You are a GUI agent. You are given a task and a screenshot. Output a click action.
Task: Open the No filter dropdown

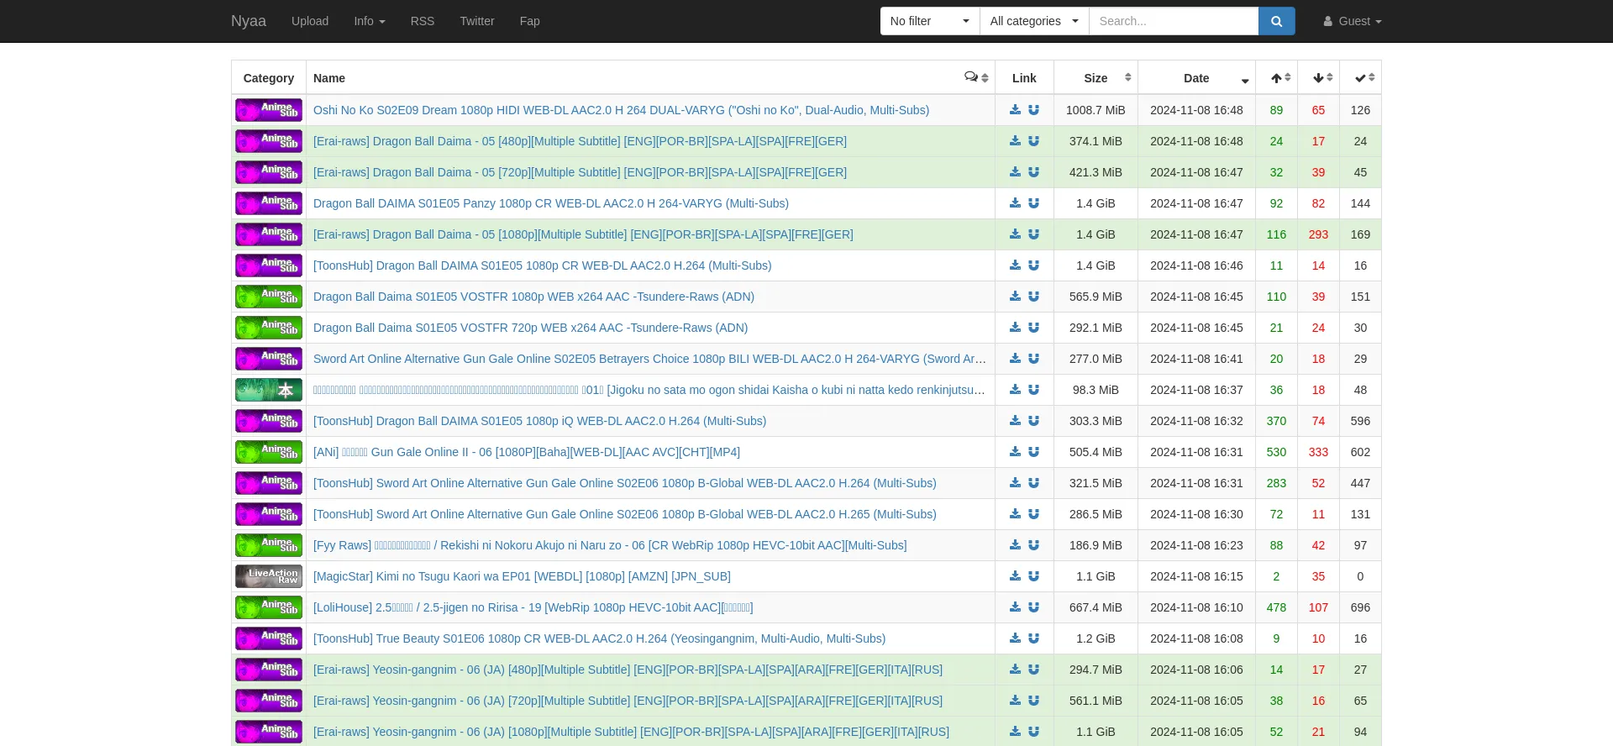point(930,21)
